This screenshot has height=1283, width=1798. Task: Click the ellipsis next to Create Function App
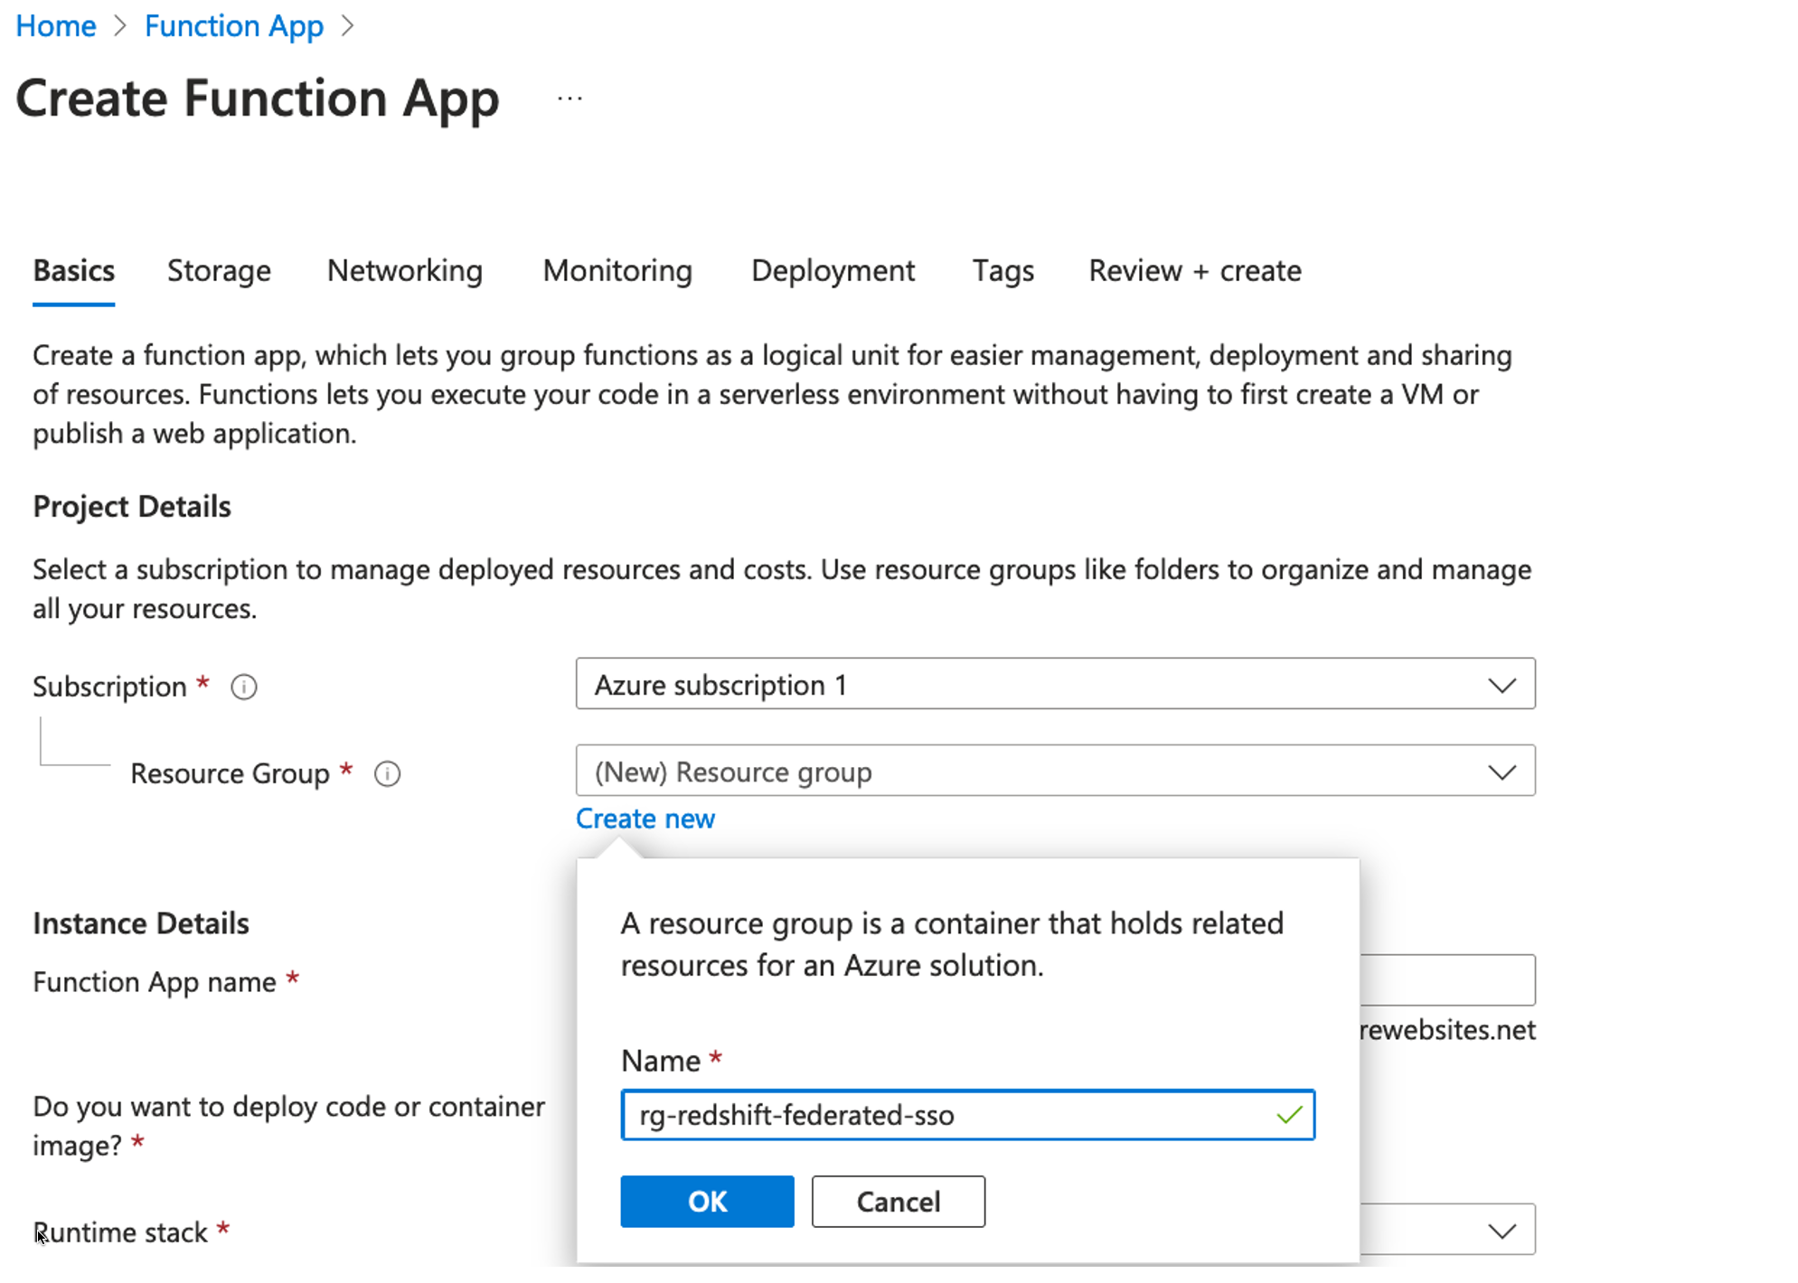pos(570,98)
